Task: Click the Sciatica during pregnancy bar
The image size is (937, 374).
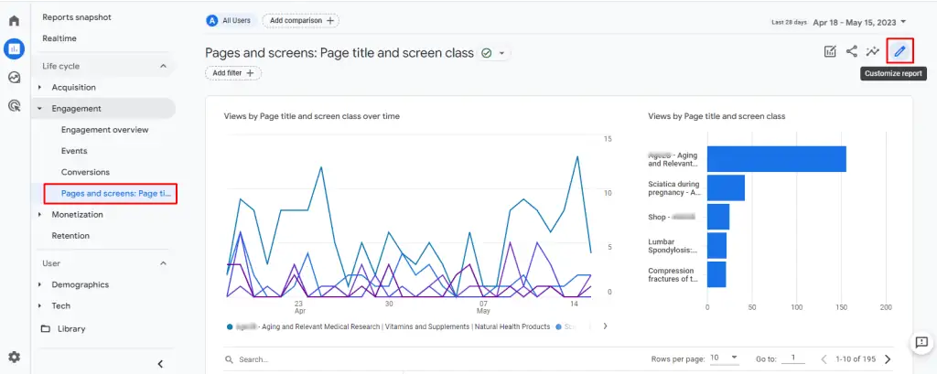Action: point(726,187)
